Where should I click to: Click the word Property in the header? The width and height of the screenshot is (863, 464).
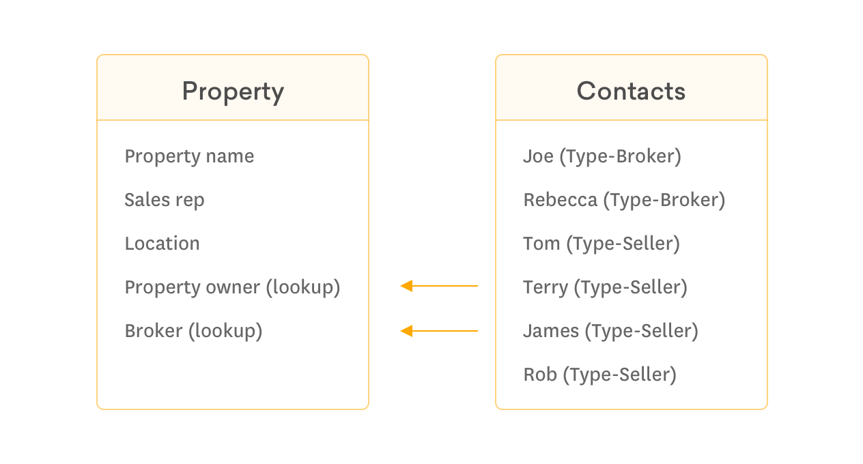[233, 92]
